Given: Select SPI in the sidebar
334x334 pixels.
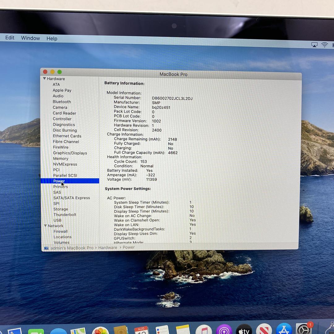Looking at the screenshot, I should pos(56,203).
